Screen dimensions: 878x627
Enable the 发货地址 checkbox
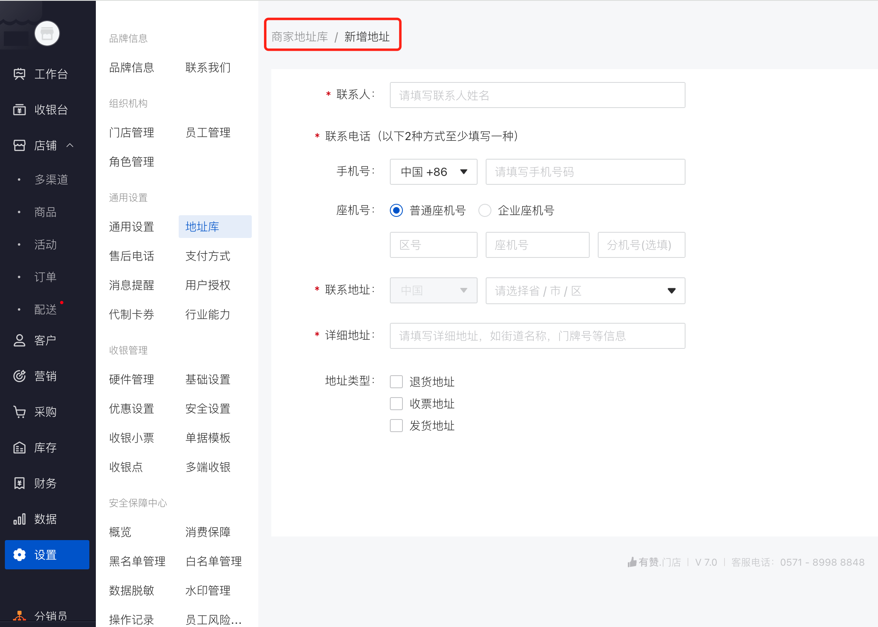396,425
